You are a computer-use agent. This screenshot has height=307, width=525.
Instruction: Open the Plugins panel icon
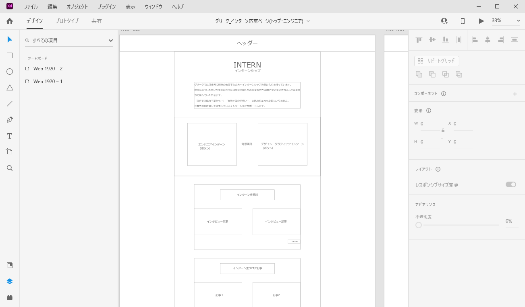tap(10, 297)
